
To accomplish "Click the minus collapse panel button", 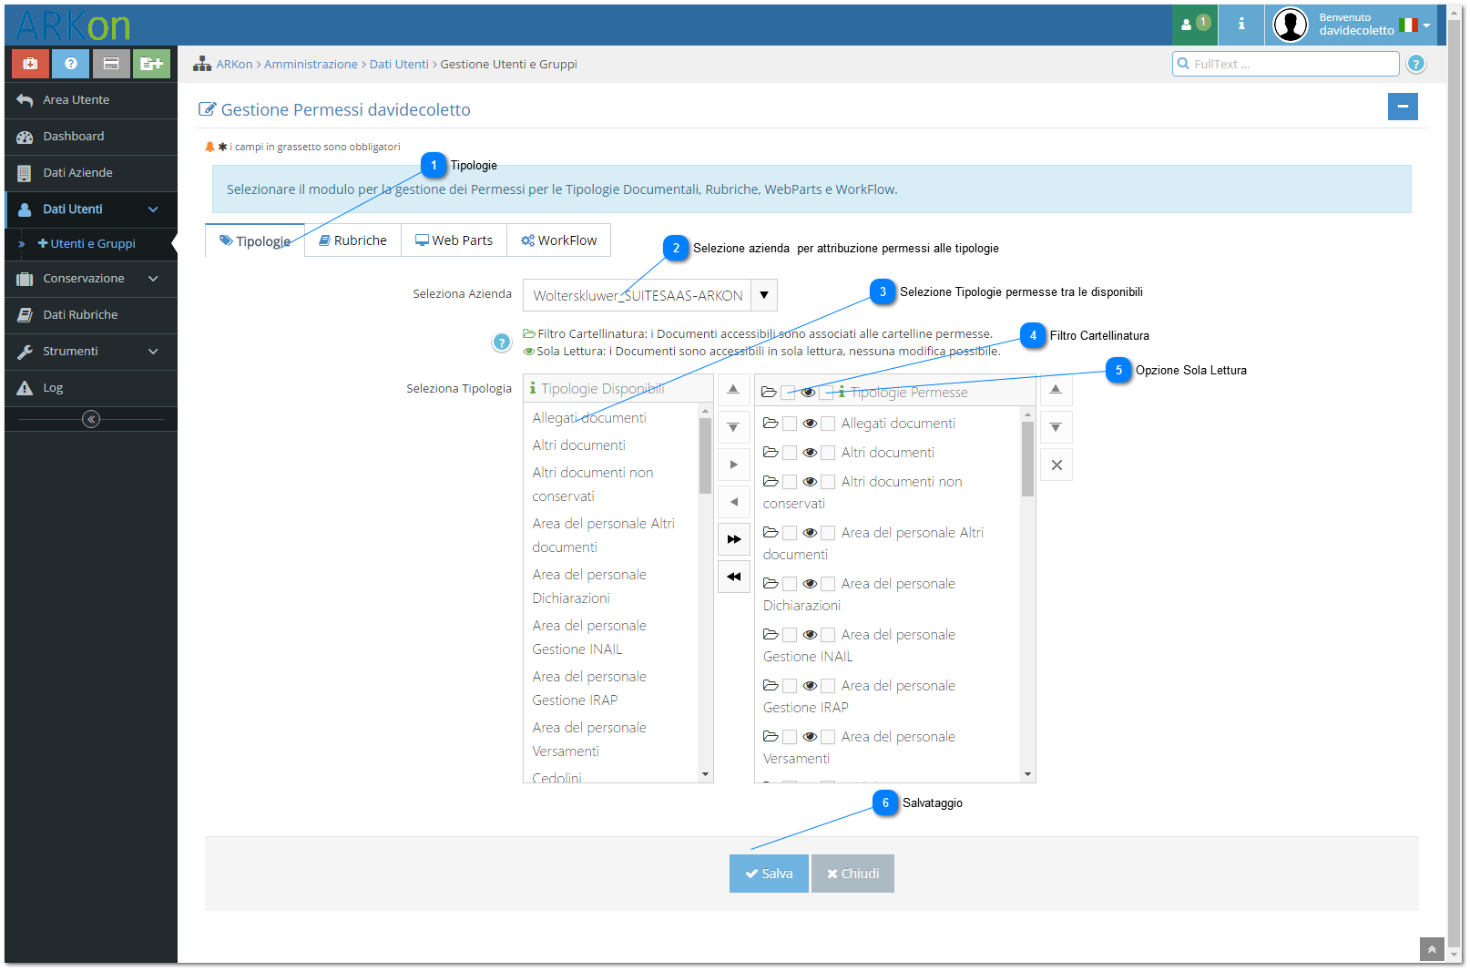I will point(1403,107).
